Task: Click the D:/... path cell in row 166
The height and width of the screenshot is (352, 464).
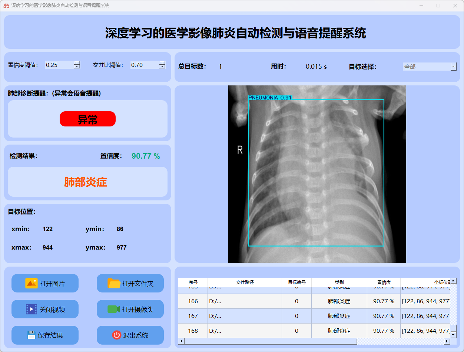Action: 245,301
